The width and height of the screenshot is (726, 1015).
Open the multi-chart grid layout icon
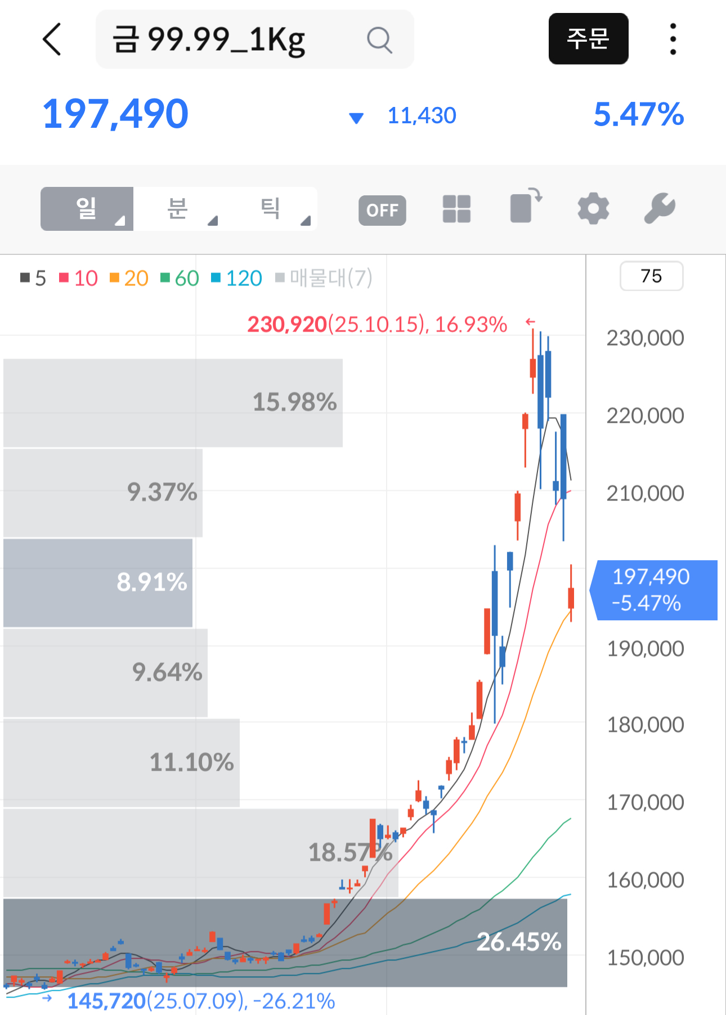[x=456, y=209]
